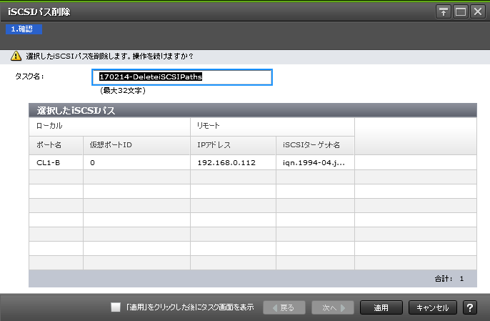Open help with the question mark button
Image resolution: width=490 pixels, height=321 pixels.
tap(470, 307)
